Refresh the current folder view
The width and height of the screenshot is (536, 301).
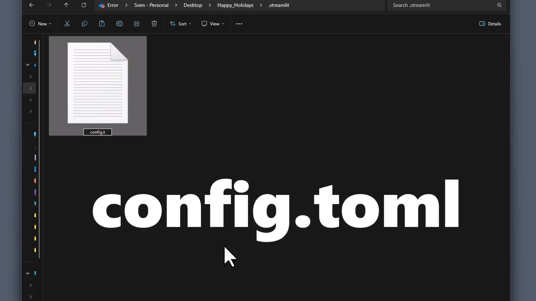click(84, 5)
